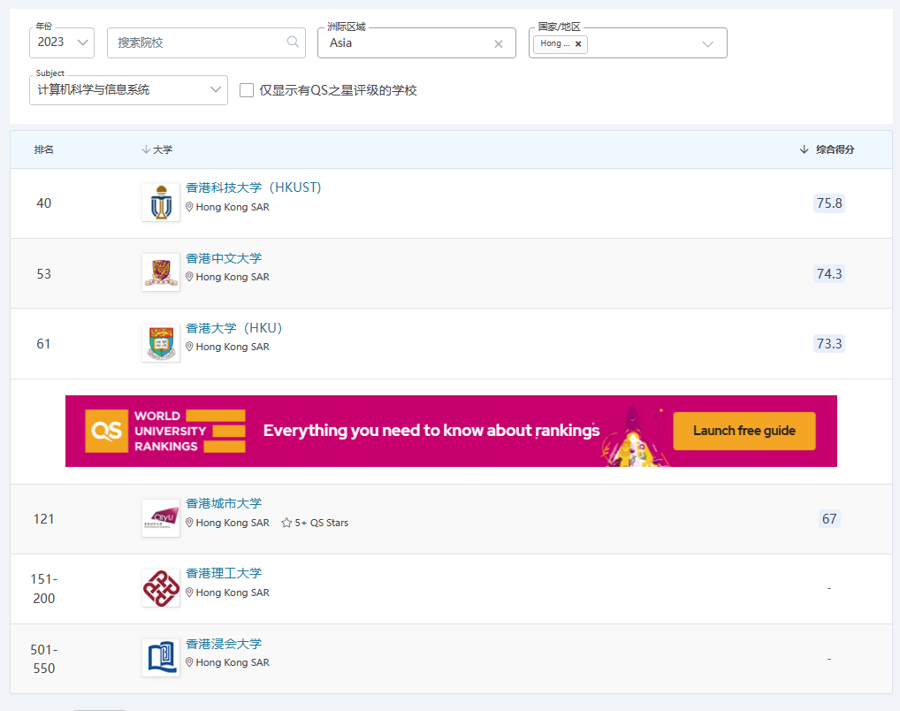Screen dimensions: 900x711
Task: Click the Baptist University book logo
Action: [161, 658]
